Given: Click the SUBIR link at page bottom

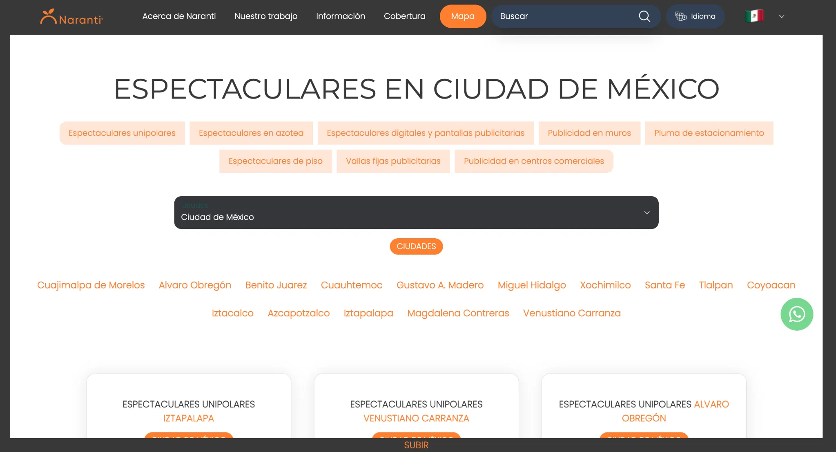Looking at the screenshot, I should [x=416, y=445].
